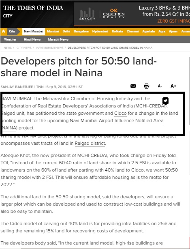The image size is (190, 249).
Task: Open the Weather section
Action: click(10, 39)
